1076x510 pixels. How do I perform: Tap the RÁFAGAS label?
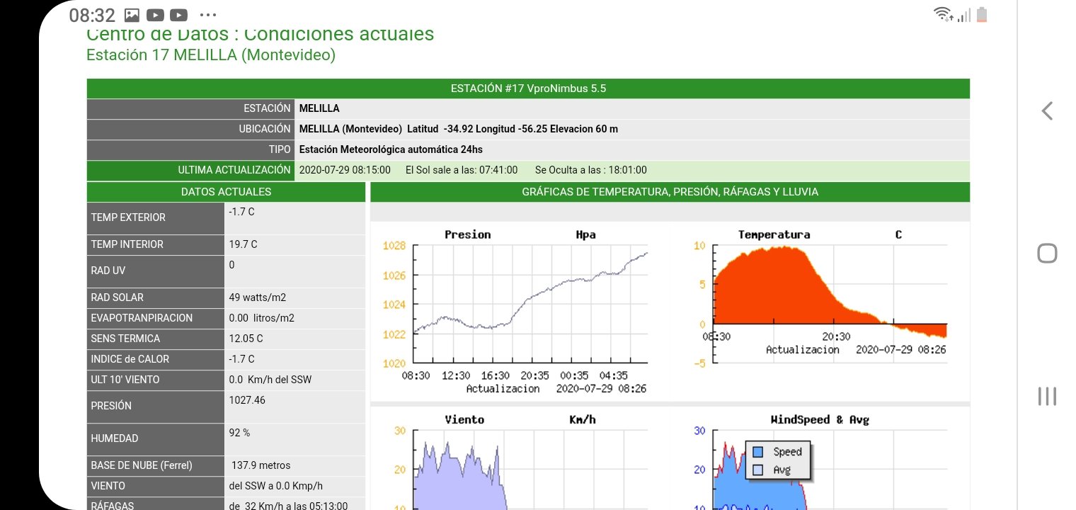click(156, 504)
